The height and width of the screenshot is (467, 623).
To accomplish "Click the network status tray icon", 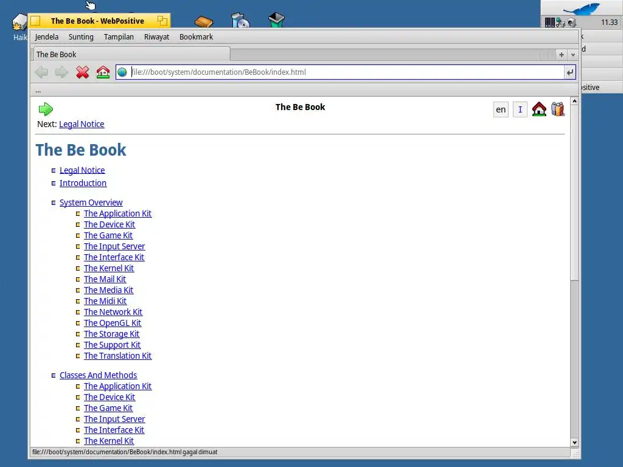I will pos(560,22).
